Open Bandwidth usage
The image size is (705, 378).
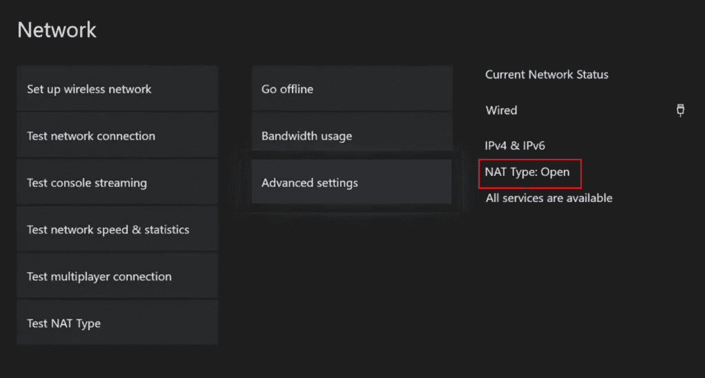point(352,136)
